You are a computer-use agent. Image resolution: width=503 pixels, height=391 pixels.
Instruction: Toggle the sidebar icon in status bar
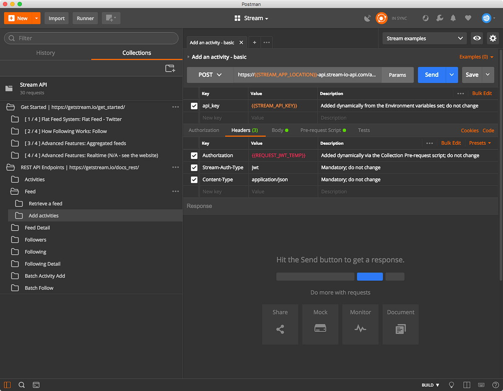pos(7,385)
